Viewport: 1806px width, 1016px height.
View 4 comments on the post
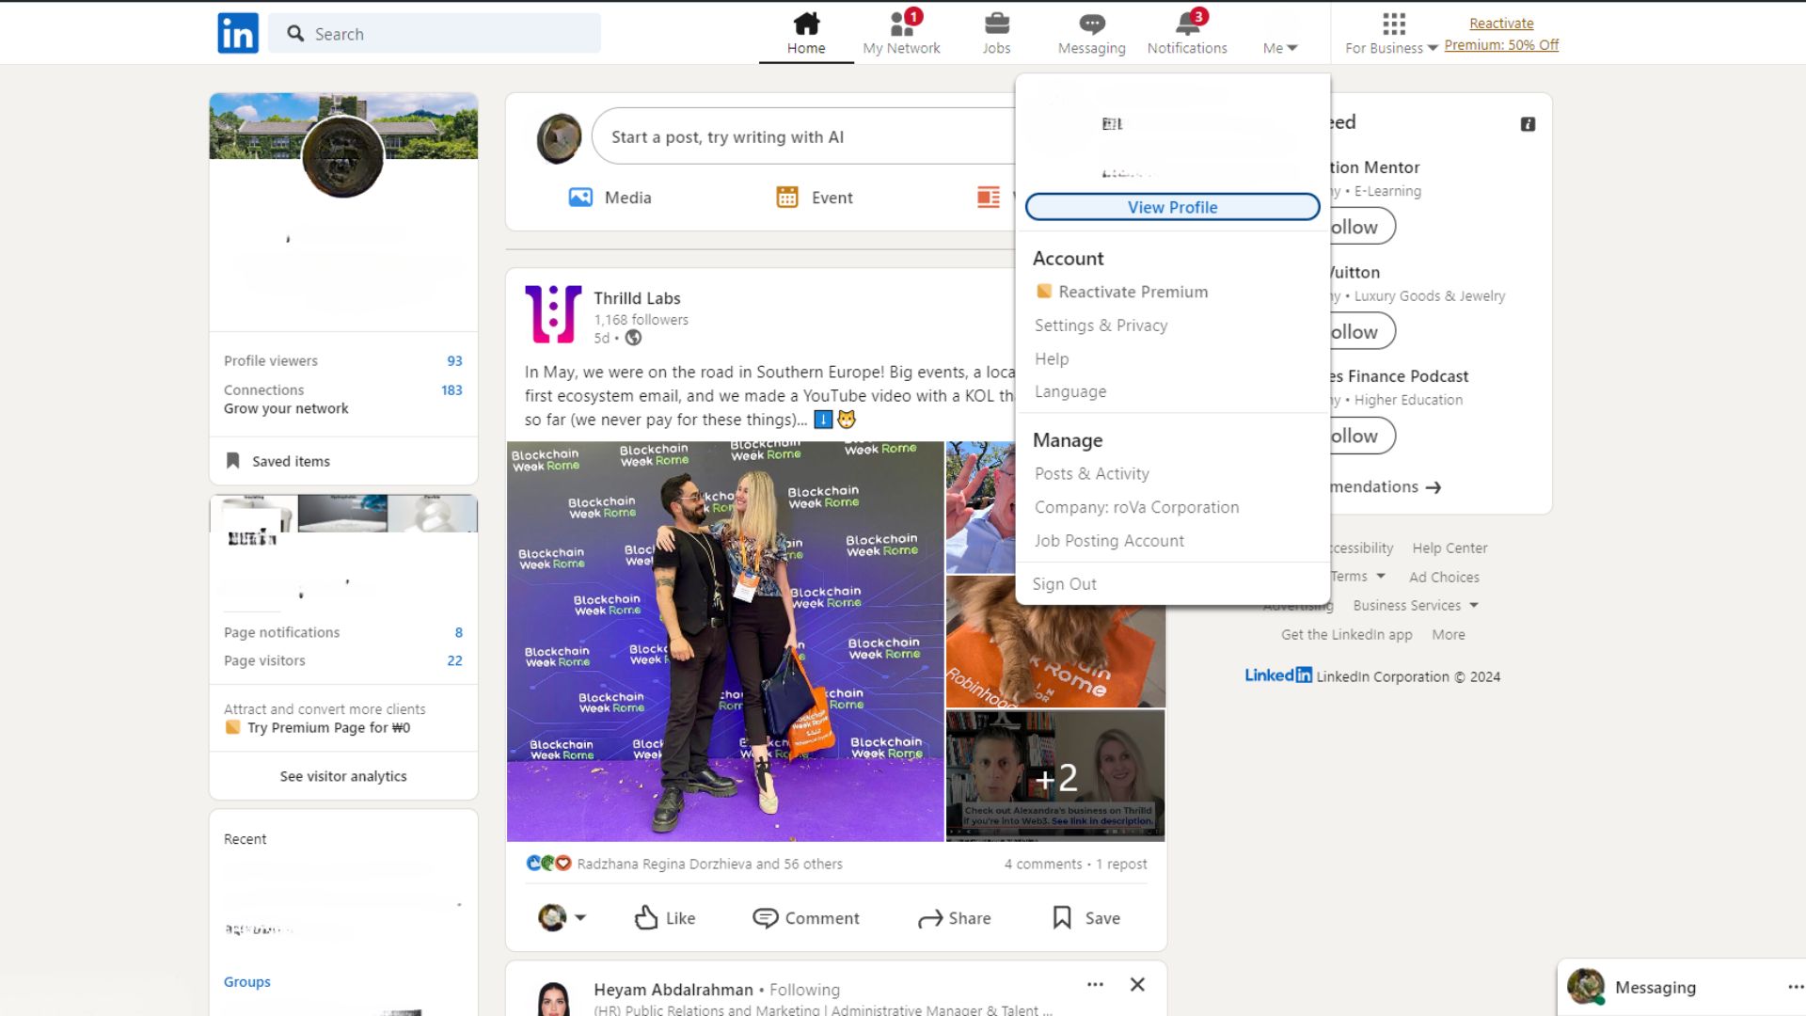coord(1042,864)
